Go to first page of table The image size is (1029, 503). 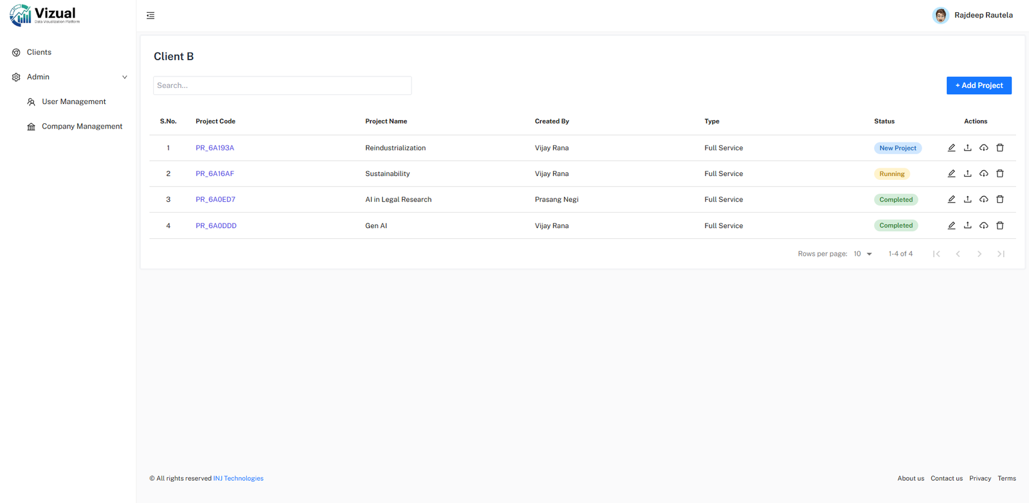pyautogui.click(x=936, y=254)
